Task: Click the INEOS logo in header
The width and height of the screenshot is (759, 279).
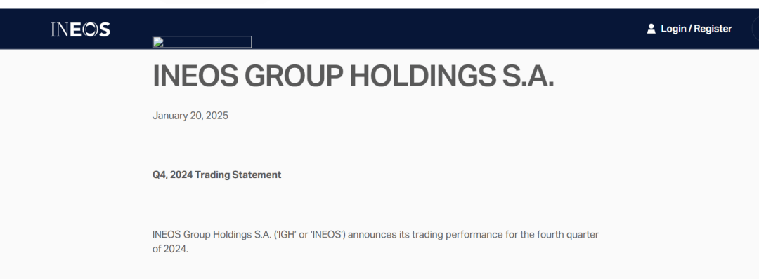Action: [80, 29]
